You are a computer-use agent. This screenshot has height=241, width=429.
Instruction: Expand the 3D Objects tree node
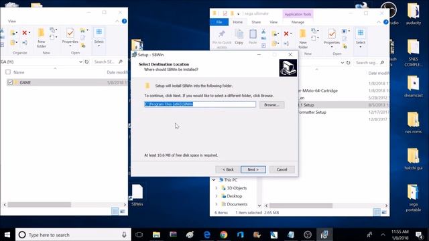[x=217, y=188]
